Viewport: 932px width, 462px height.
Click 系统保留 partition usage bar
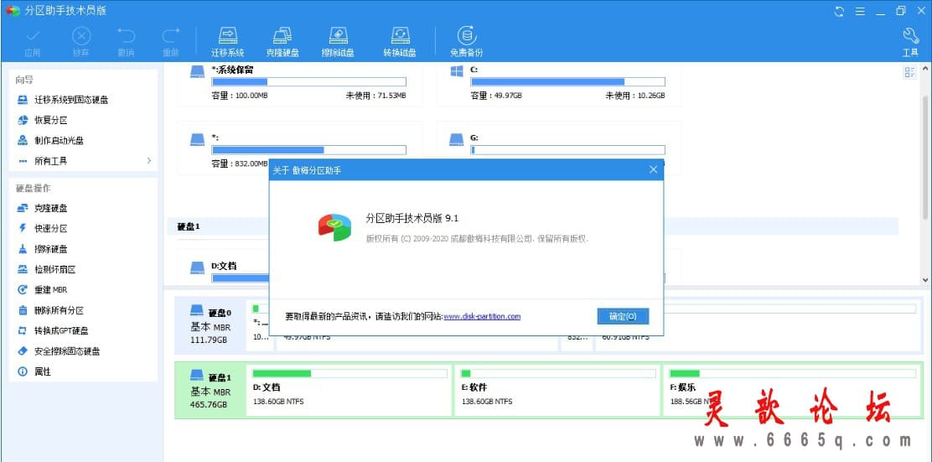(x=309, y=82)
